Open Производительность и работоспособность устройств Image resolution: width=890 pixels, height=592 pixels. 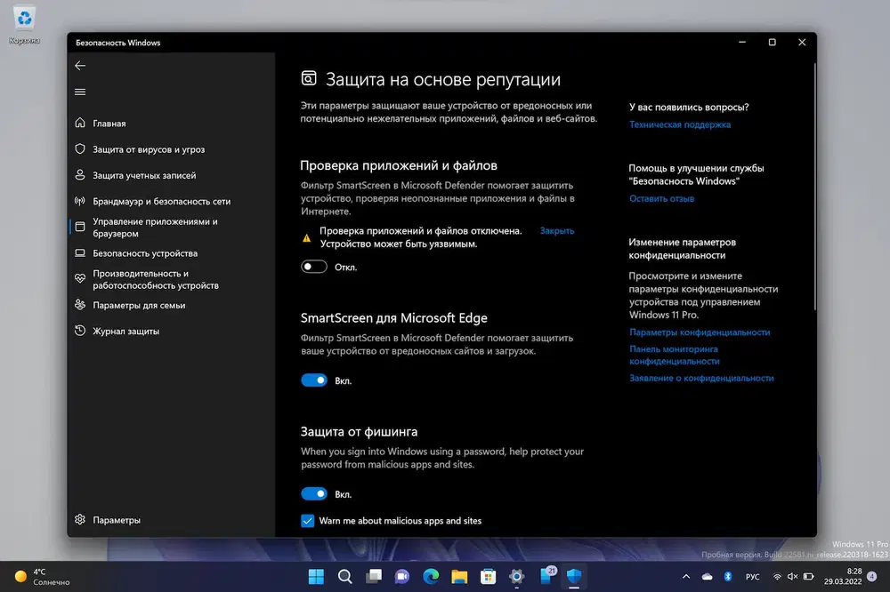click(x=171, y=279)
